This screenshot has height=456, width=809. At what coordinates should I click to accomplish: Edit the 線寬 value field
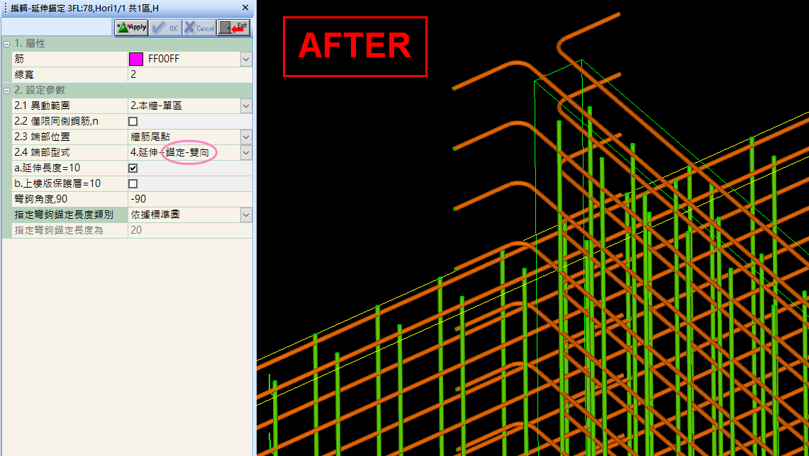tap(190, 75)
